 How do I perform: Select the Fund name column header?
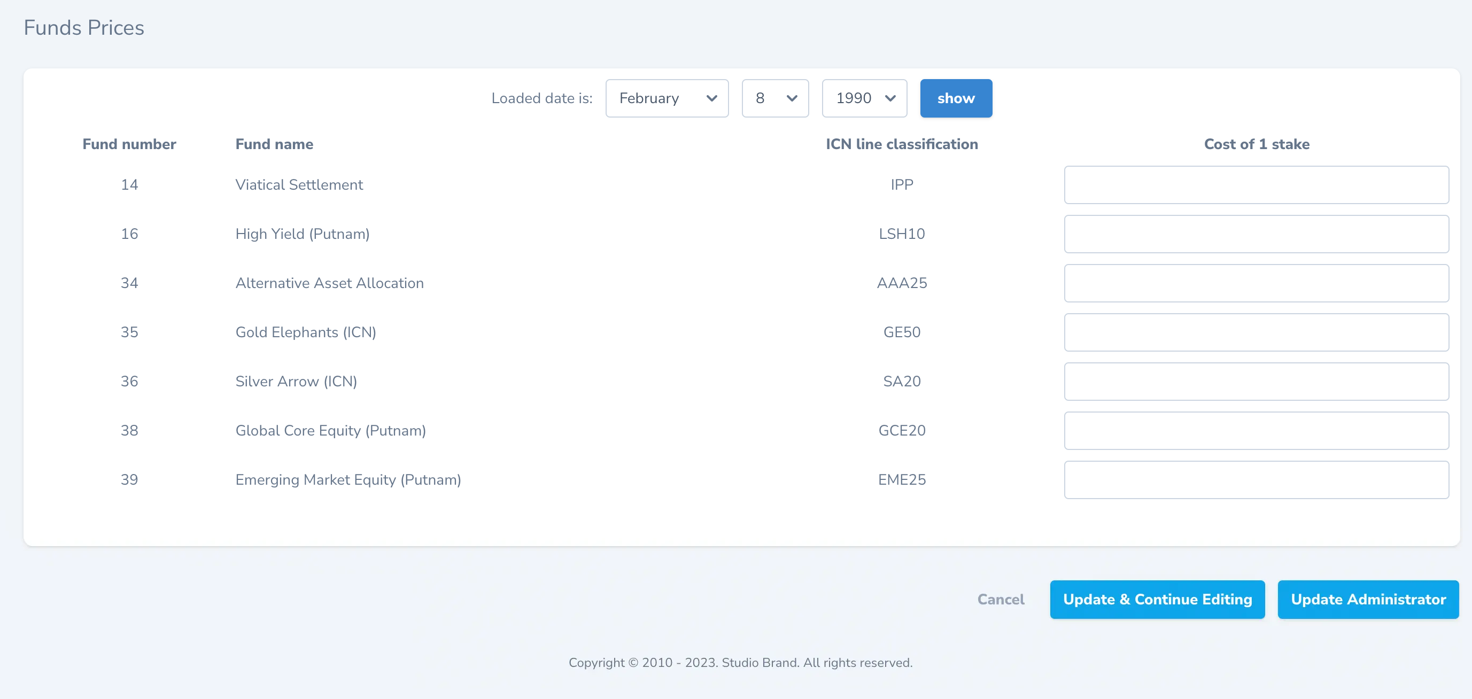[x=274, y=144]
